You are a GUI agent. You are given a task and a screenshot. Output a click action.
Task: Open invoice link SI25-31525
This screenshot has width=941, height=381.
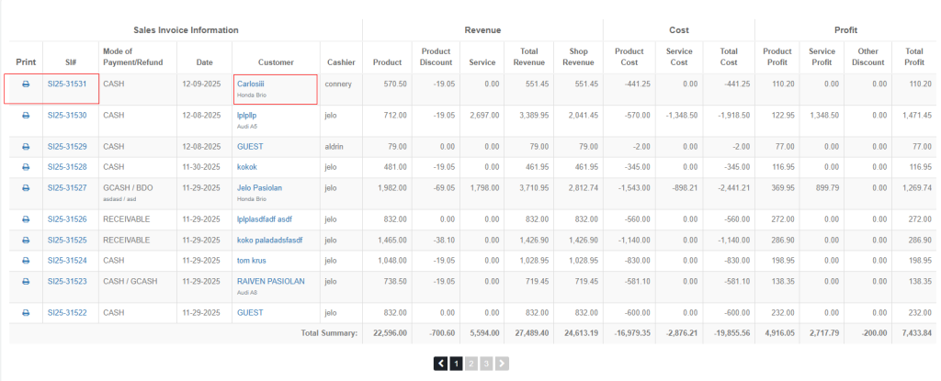[67, 241]
